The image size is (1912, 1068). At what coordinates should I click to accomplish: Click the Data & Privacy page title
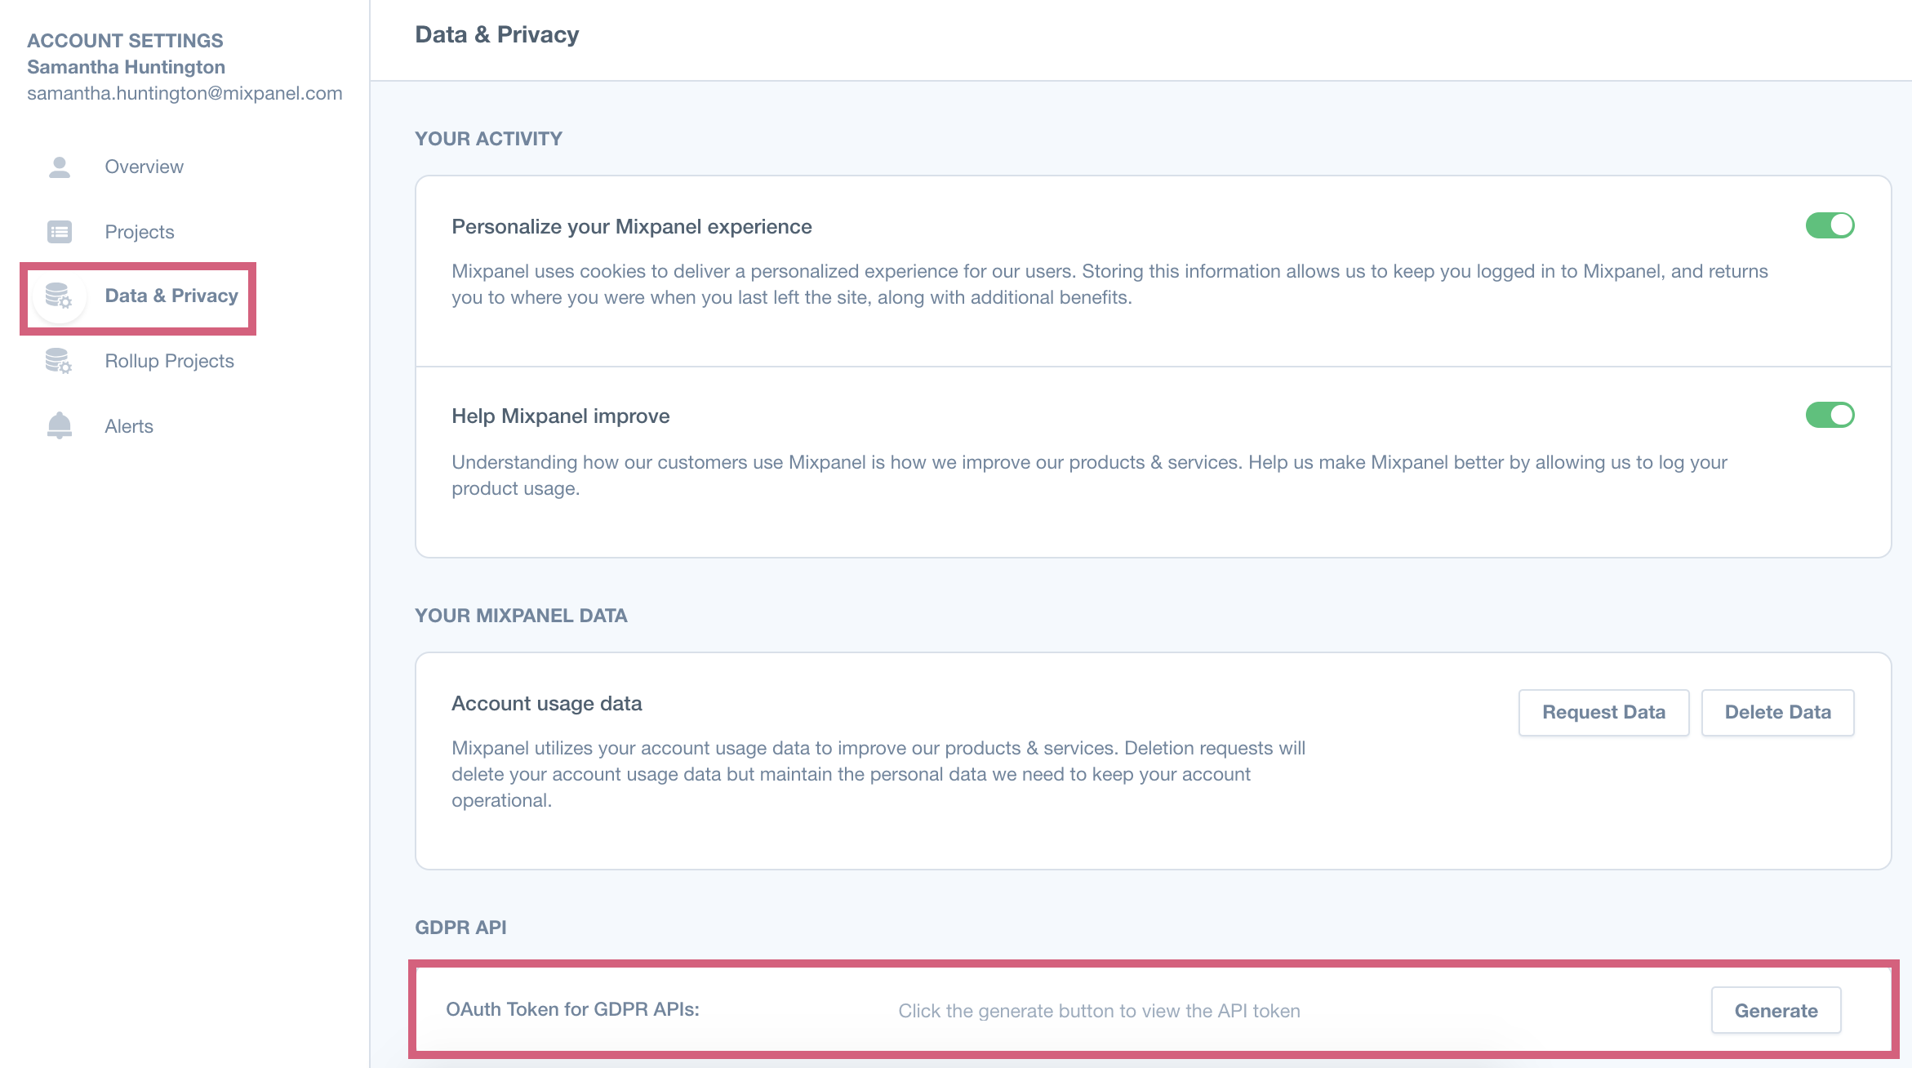pos(496,34)
